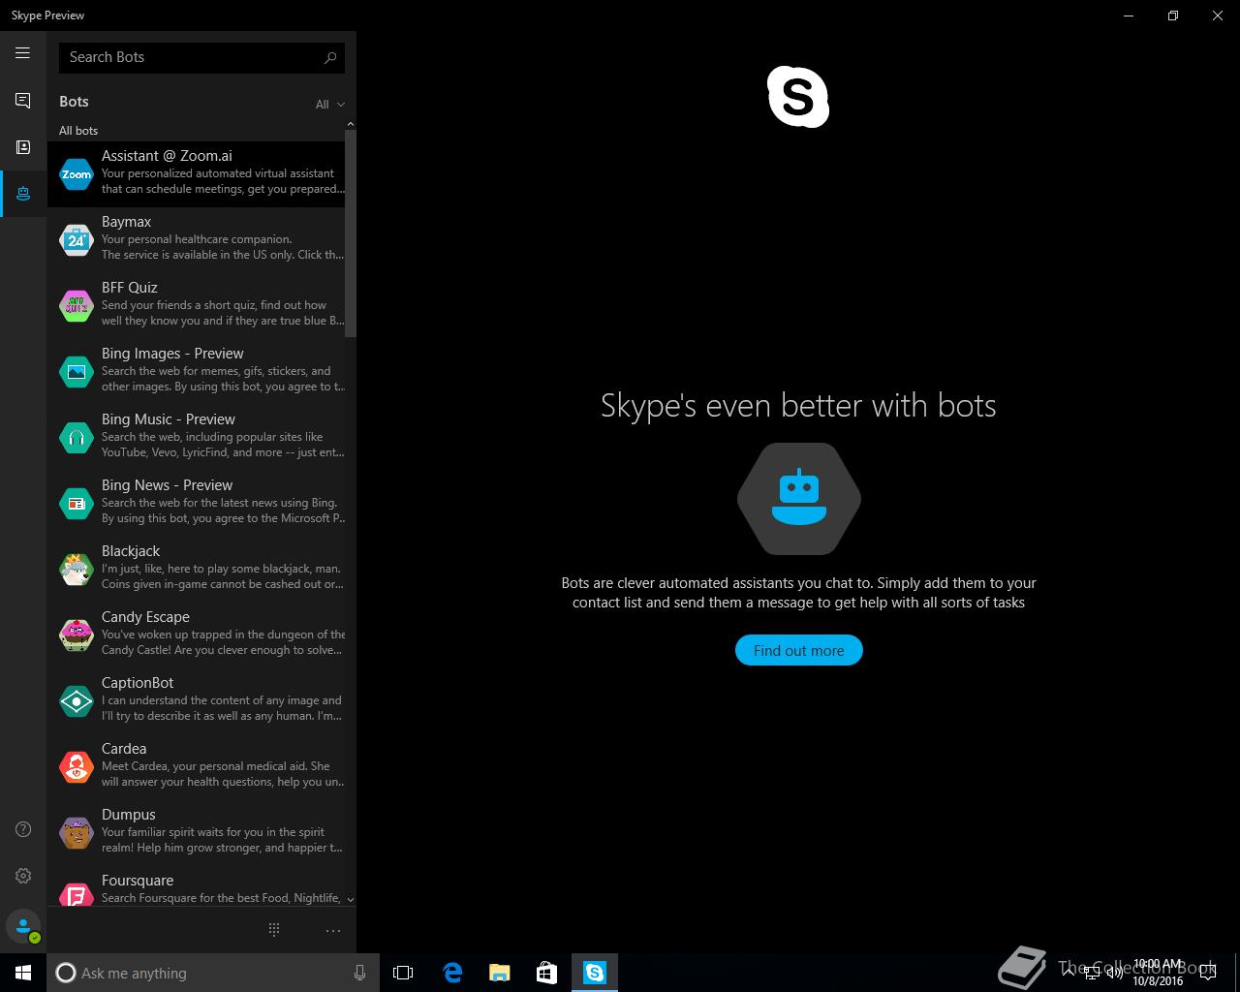
Task: Click the Skype logo
Action: click(798, 97)
